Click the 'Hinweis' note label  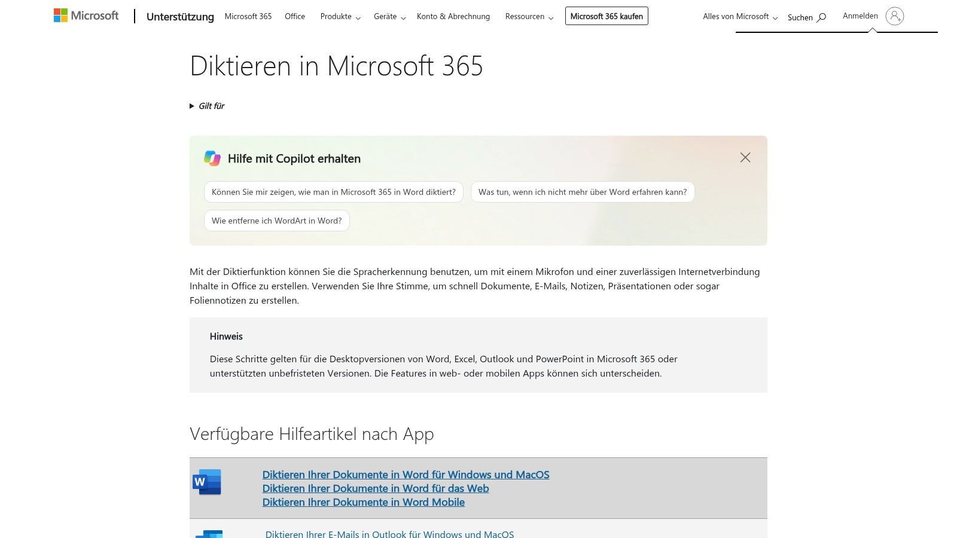click(226, 337)
